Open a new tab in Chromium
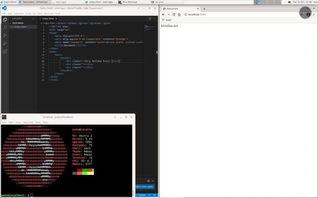 click(204, 9)
